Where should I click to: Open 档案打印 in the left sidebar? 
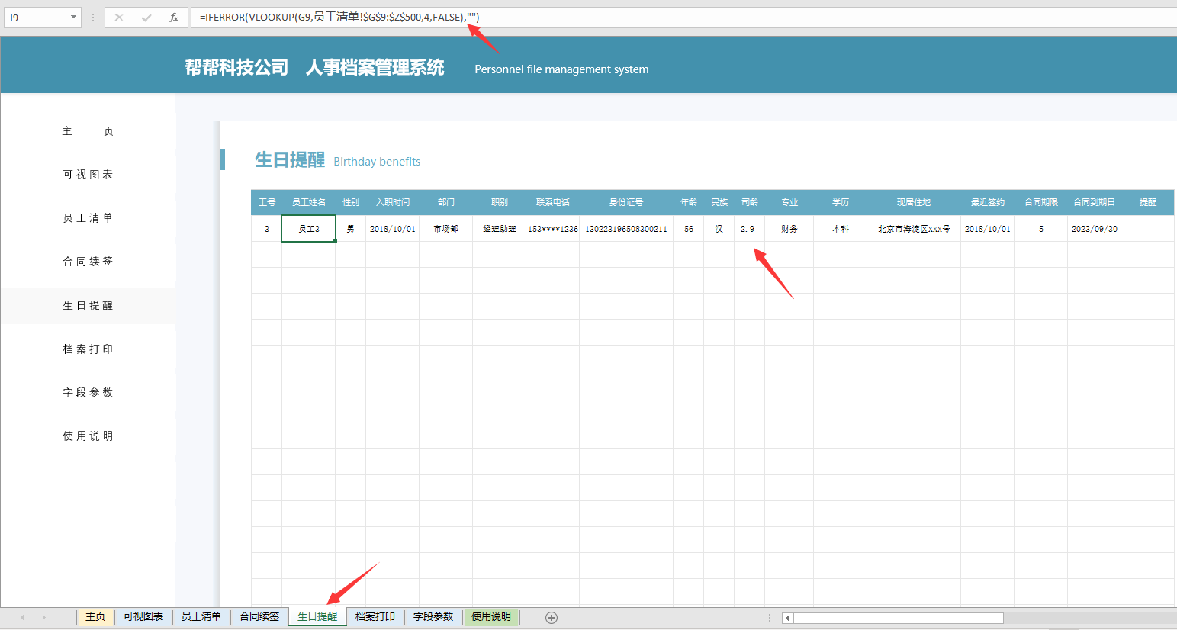pos(88,349)
